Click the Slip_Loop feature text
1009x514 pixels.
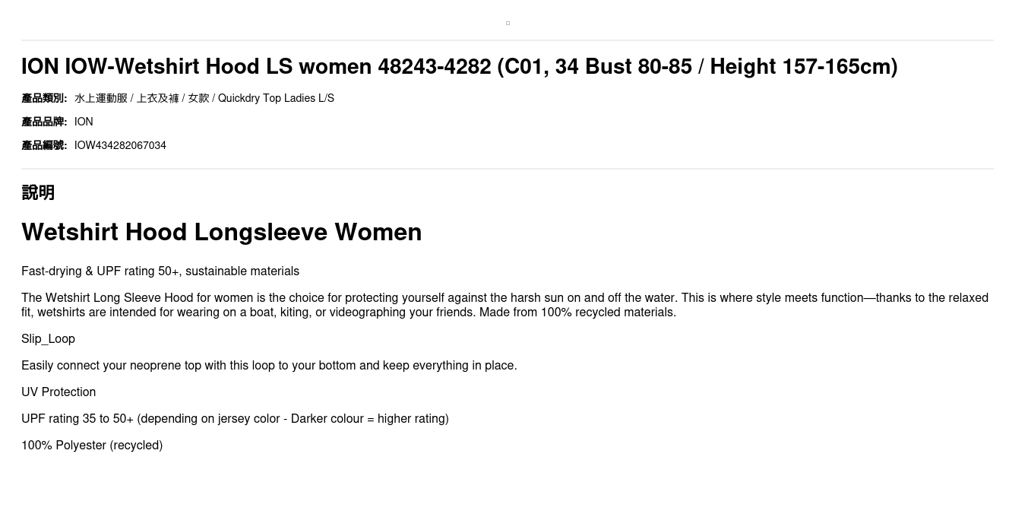pos(48,339)
